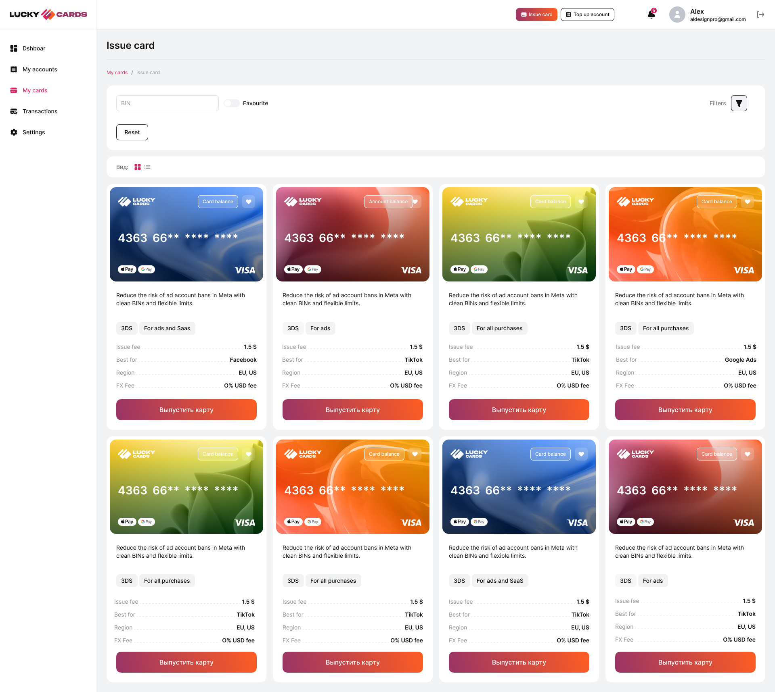Open the Filters funnel icon
The image size is (775, 692).
(739, 103)
